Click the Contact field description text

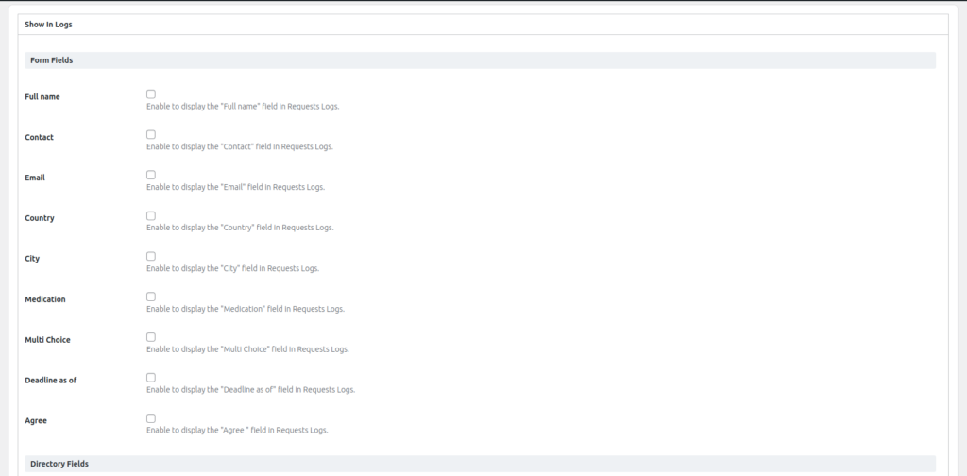pos(239,147)
